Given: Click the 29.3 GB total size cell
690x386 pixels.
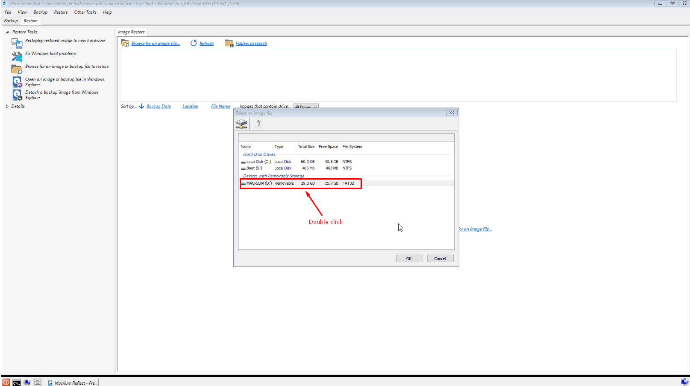Looking at the screenshot, I should [308, 183].
